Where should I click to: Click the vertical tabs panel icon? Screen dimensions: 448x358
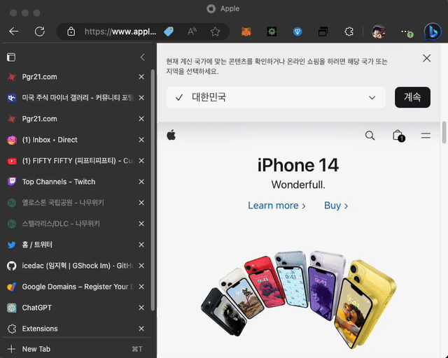pyautogui.click(x=11, y=57)
